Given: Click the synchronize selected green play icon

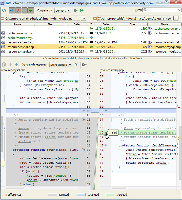Looking at the screenshot, I should (76, 10).
